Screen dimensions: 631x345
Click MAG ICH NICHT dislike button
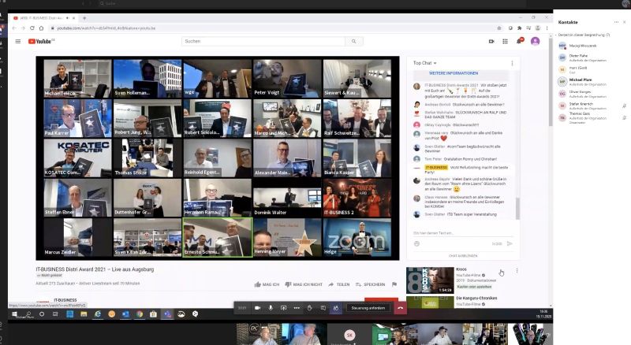[304, 284]
